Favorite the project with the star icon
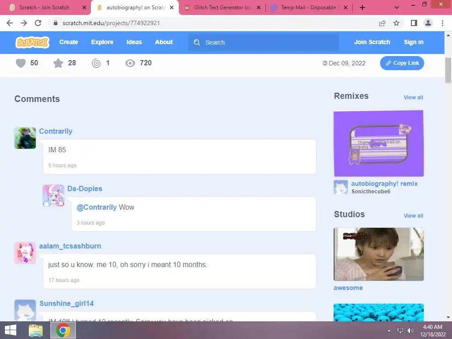 [x=58, y=63]
